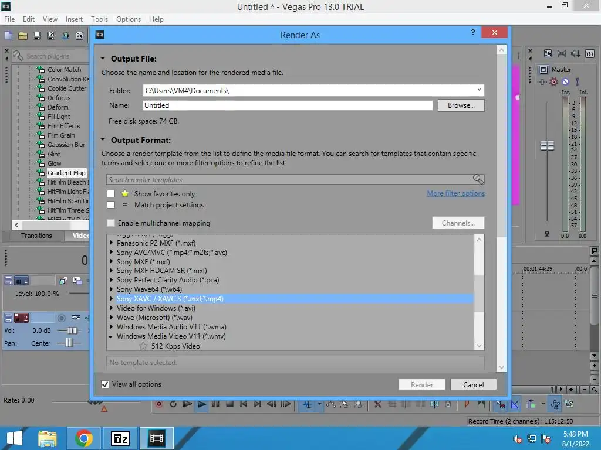Viewport: 601px width, 450px height.
Task: Click the Lock icon in editing toolbar
Action: coord(448,404)
